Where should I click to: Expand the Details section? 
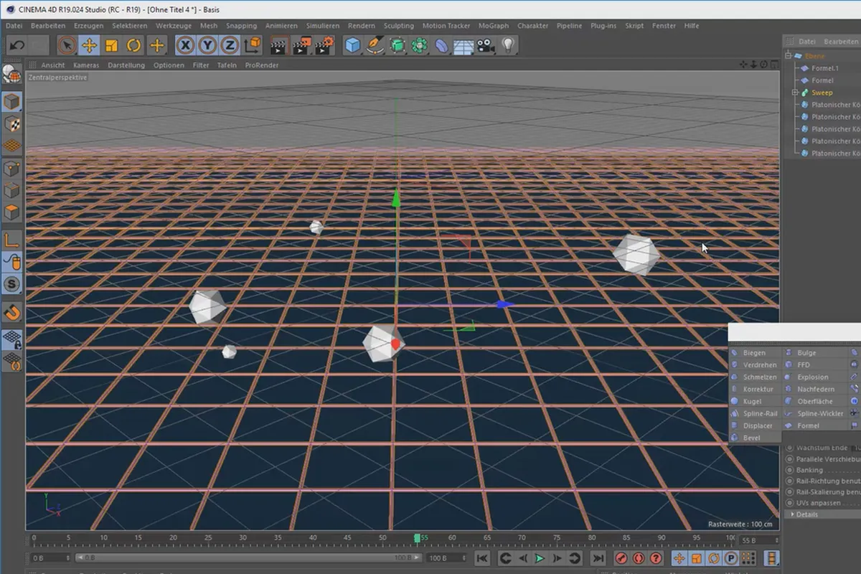(793, 514)
